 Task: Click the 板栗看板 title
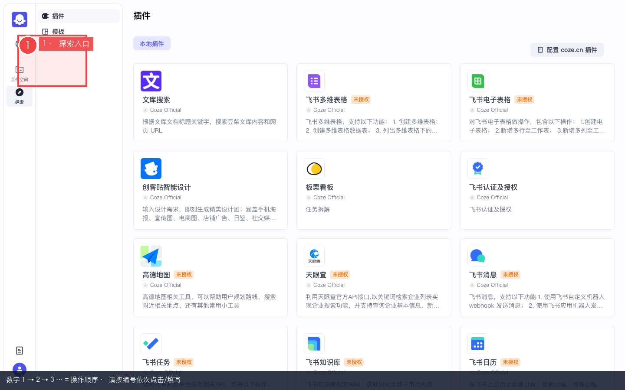coord(319,187)
